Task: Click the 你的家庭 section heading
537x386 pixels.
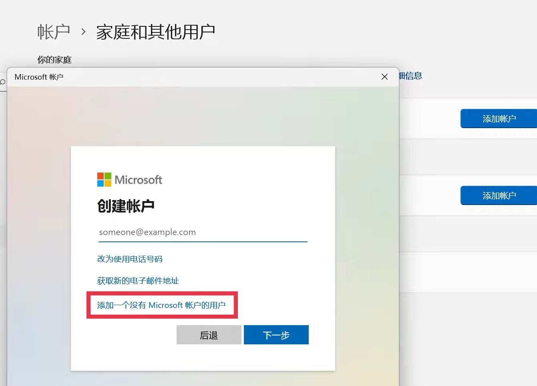Action: 54,60
